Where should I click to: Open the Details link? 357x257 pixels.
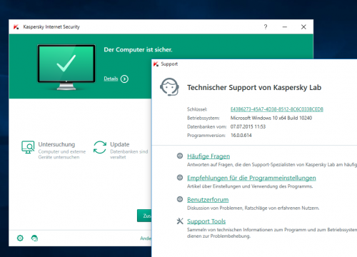111,79
